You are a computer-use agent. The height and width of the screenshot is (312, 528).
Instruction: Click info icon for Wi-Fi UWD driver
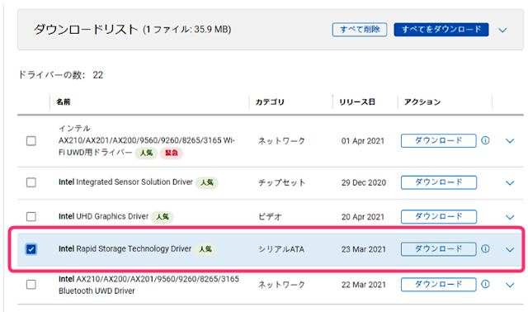click(x=485, y=140)
